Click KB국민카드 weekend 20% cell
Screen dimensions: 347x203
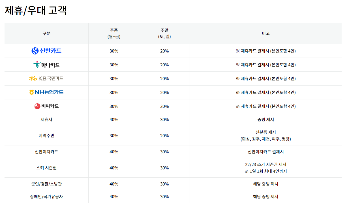[164, 78]
